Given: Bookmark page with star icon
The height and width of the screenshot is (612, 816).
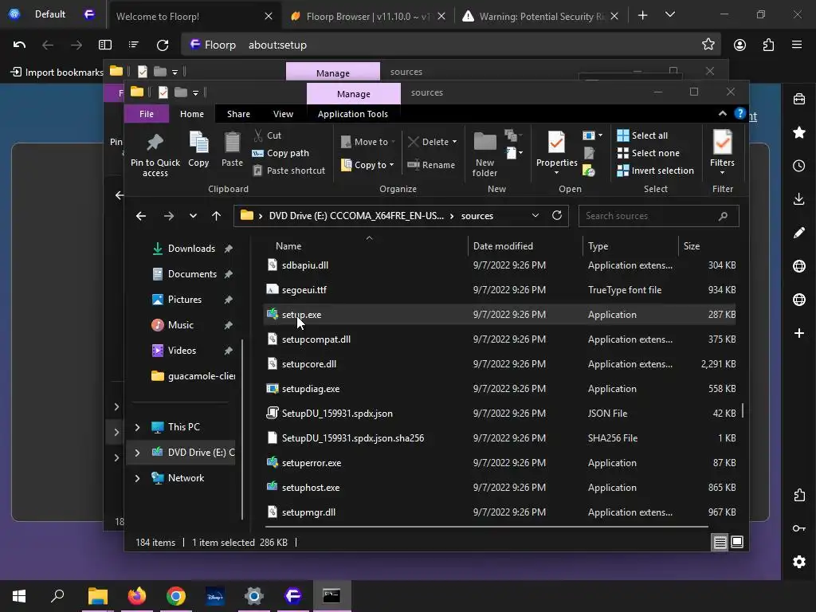Looking at the screenshot, I should 708,45.
